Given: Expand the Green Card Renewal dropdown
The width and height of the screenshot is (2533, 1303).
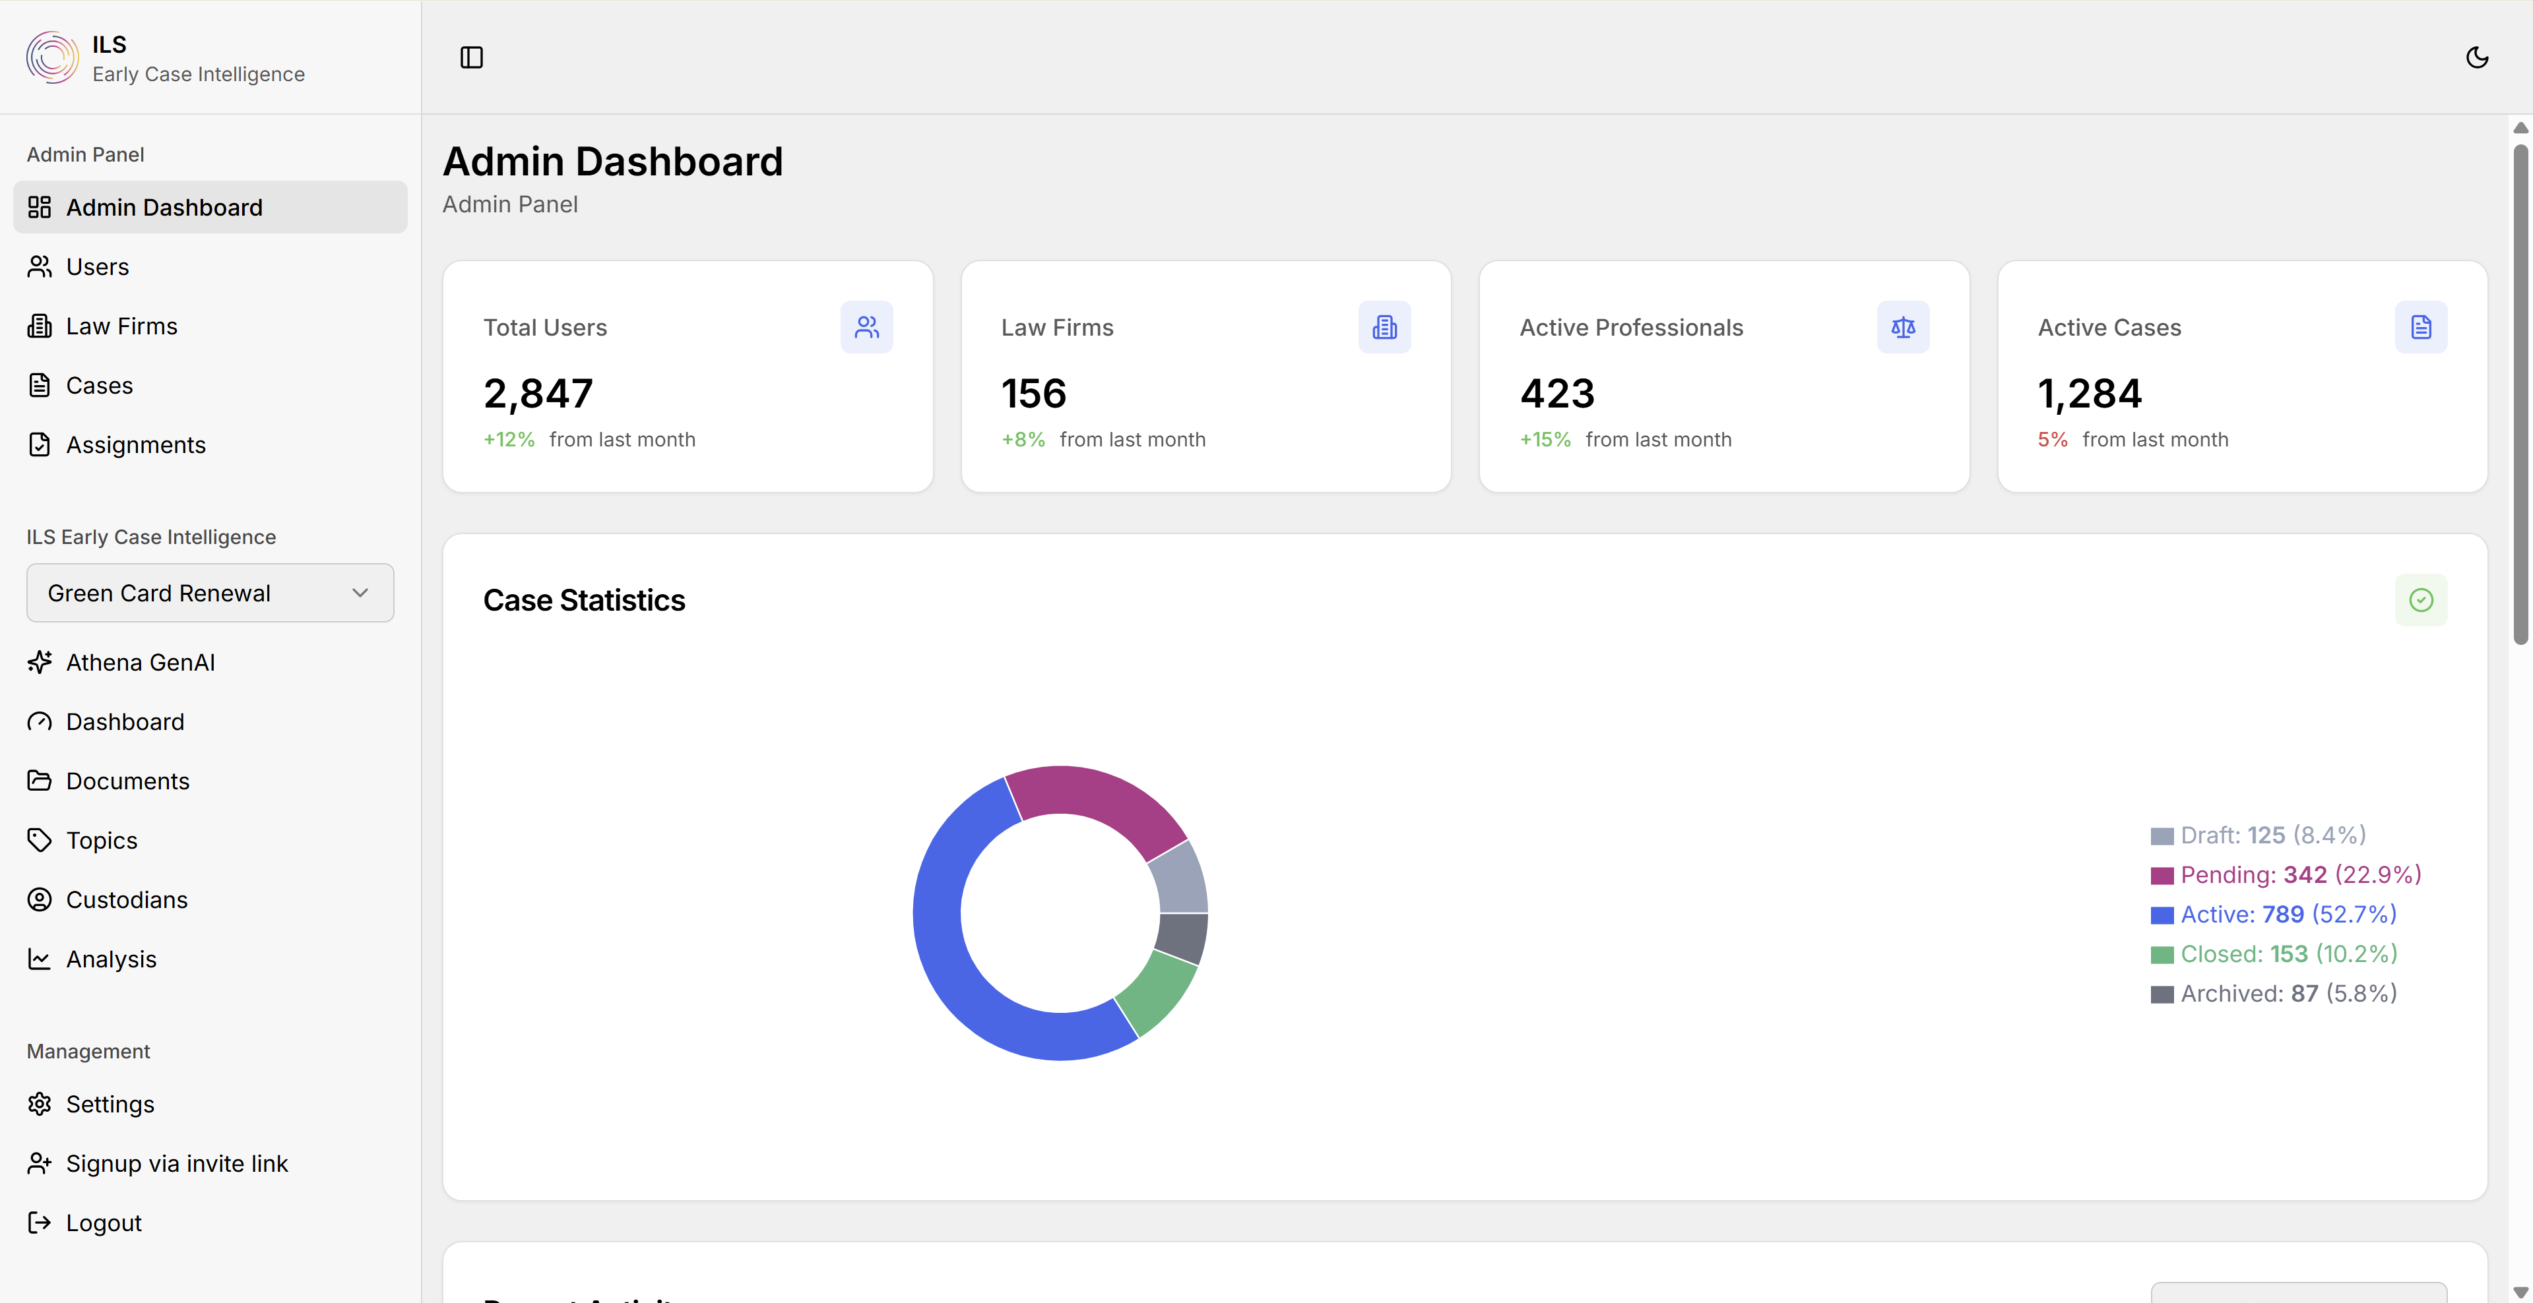Looking at the screenshot, I should (x=210, y=593).
